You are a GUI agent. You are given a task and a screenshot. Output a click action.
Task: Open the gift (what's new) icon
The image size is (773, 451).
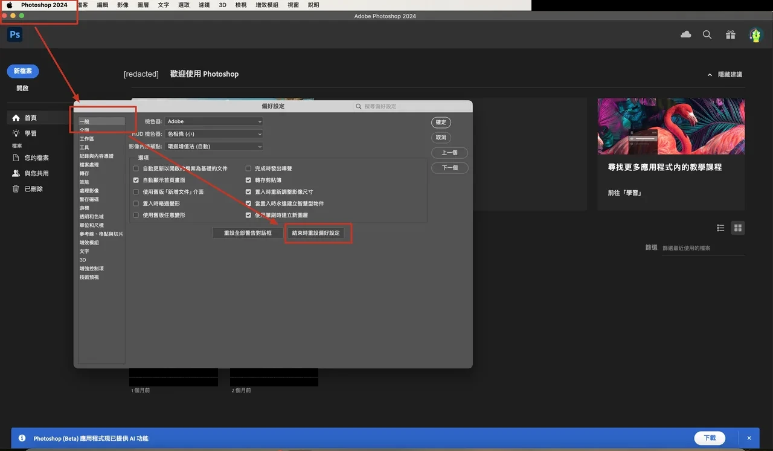(731, 35)
